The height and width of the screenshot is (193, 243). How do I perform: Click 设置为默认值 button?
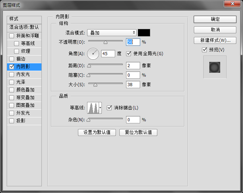[97, 133]
